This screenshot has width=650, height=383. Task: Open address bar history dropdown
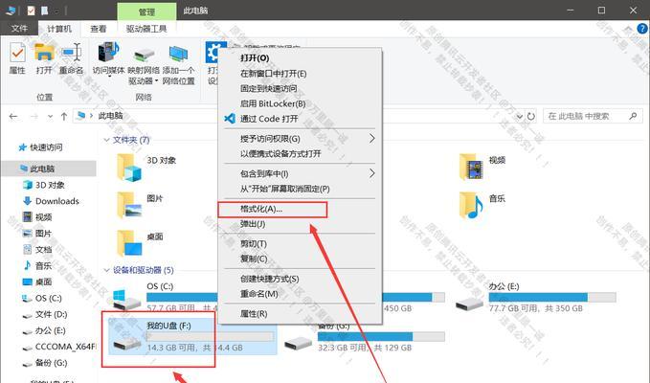(x=520, y=117)
